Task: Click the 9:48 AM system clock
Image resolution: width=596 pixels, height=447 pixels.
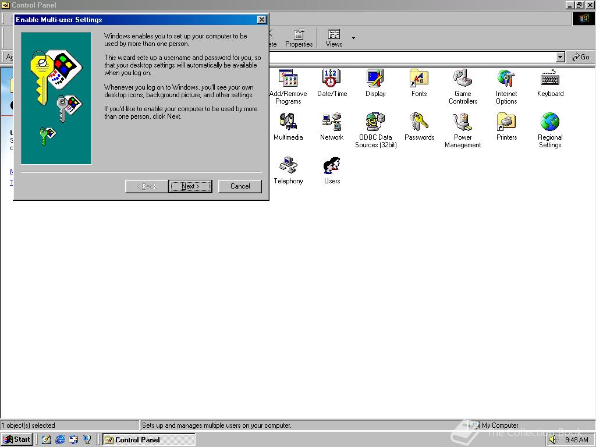Action: [x=576, y=440]
